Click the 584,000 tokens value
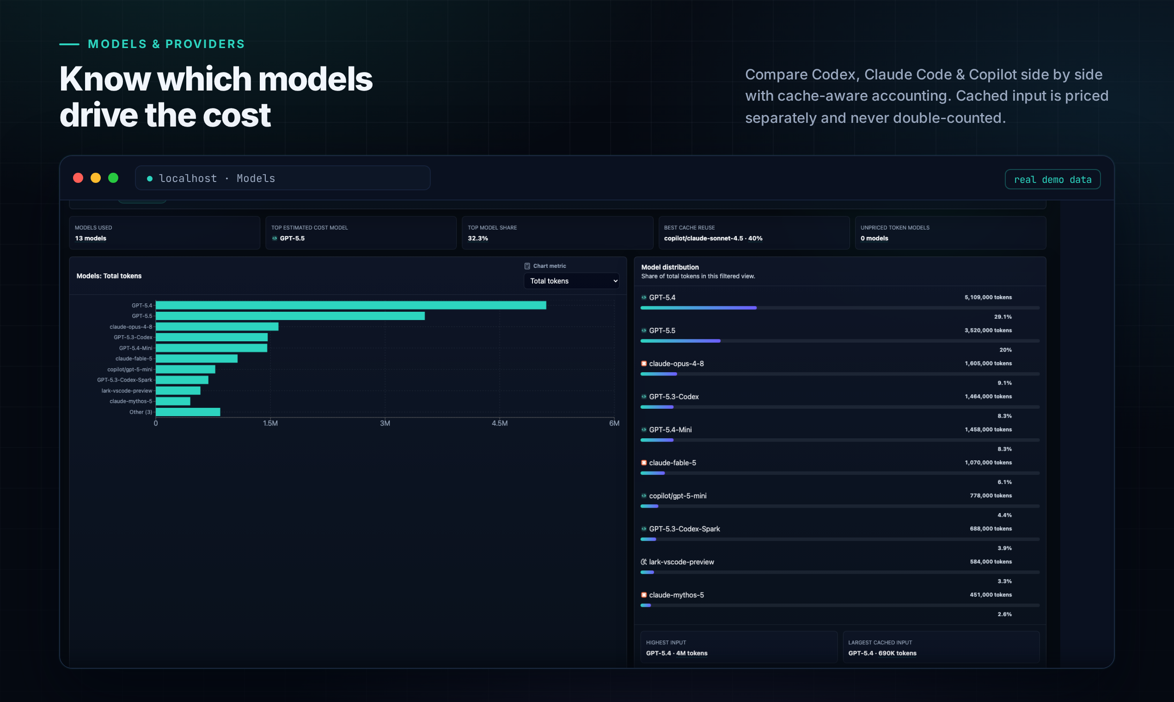 pos(991,562)
